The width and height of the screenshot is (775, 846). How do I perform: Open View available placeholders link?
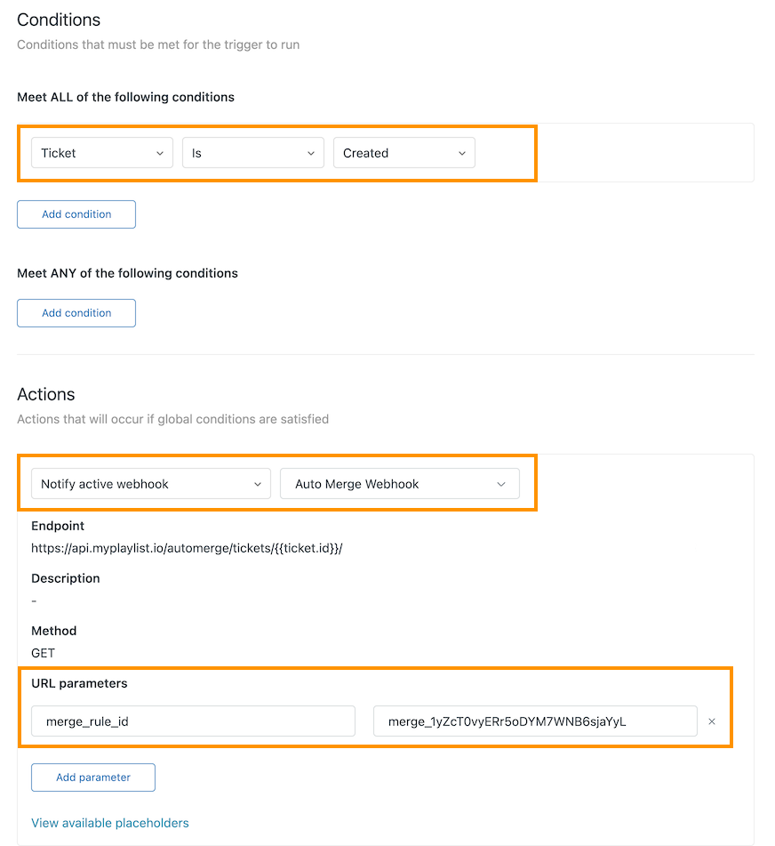point(110,823)
